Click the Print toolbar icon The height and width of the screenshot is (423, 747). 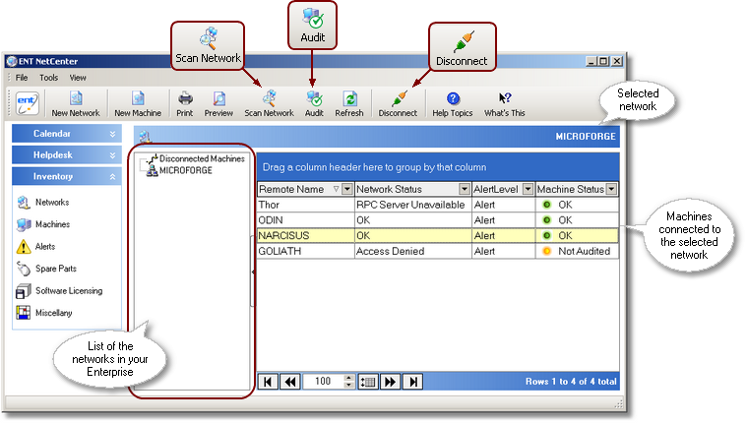(185, 104)
